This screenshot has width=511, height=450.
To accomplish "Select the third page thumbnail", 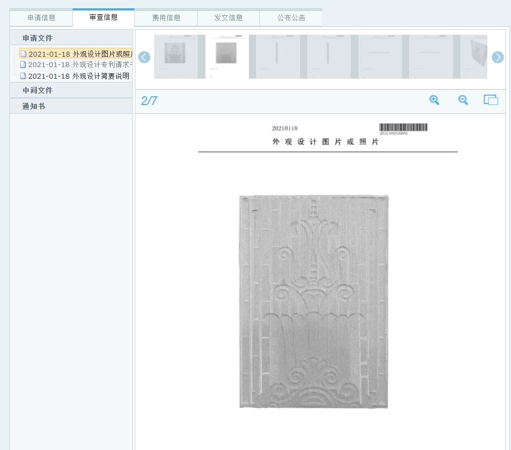I will coord(277,57).
